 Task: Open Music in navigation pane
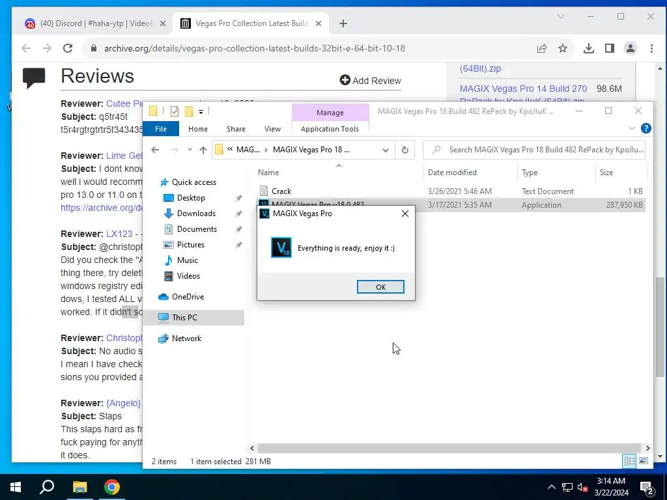[187, 260]
